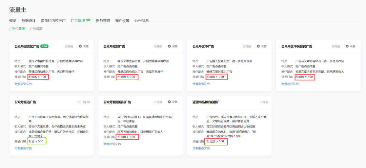Image resolution: width=366 pixels, height=168 pixels.
Task: Open 查看指引文档 link in 公众号互选广告 card
Action: click(x=23, y=148)
